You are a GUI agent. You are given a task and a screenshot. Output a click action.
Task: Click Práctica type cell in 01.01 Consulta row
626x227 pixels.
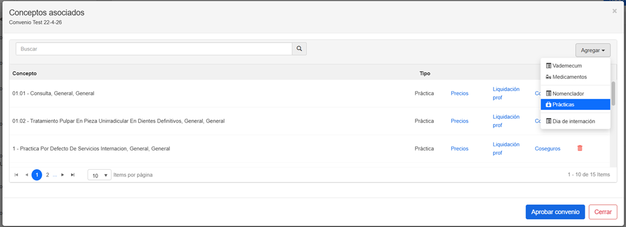tap(424, 93)
